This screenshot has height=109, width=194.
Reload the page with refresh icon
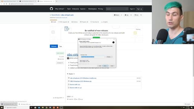coord(6,4)
